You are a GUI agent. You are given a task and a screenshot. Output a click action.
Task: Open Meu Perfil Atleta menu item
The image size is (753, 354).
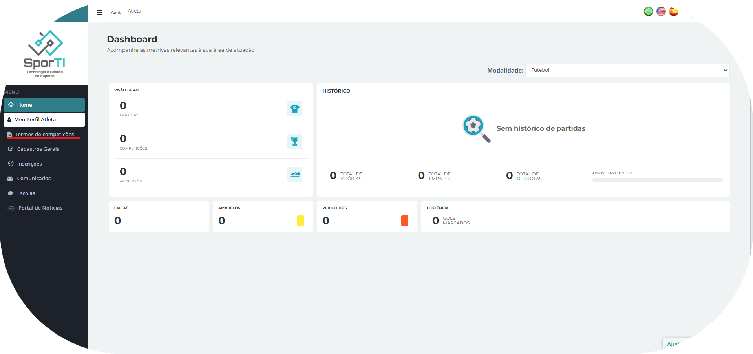[44, 120]
